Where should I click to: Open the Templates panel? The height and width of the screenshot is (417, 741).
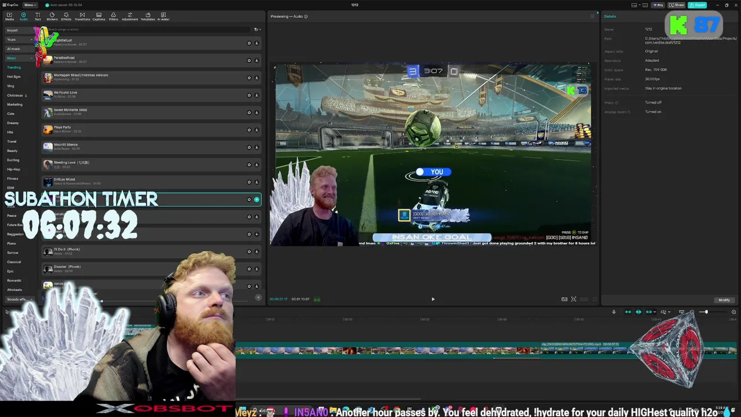tap(148, 16)
